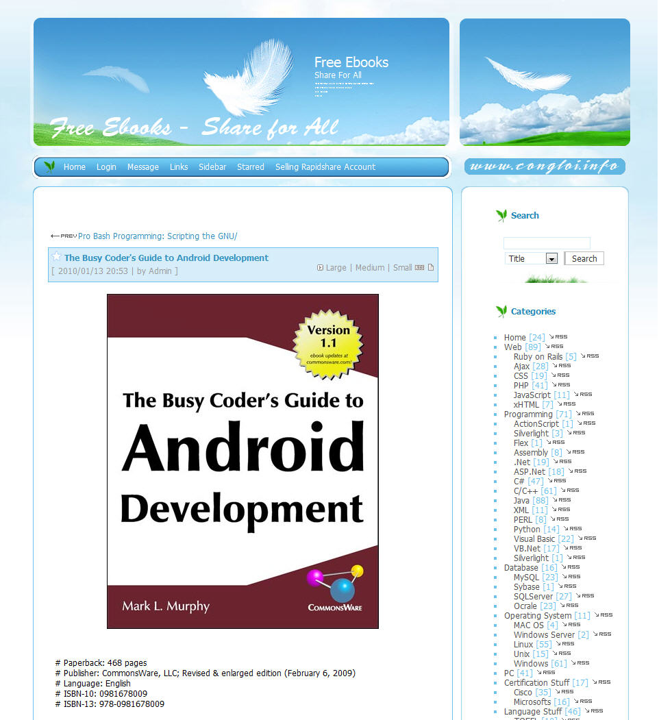The width and height of the screenshot is (659, 720).
Task: Open RSS feed for Operating System category
Action: coord(604,615)
